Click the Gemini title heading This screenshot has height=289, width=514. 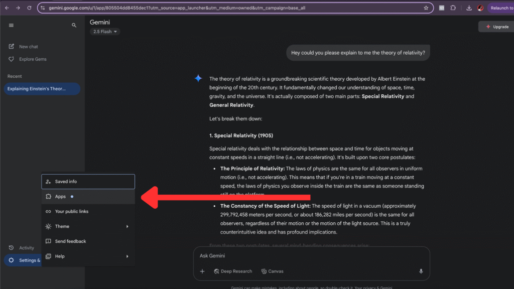coord(100,22)
